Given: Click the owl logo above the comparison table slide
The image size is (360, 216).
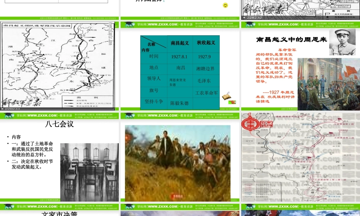Looking at the screenshot, I should click(x=130, y=24).
